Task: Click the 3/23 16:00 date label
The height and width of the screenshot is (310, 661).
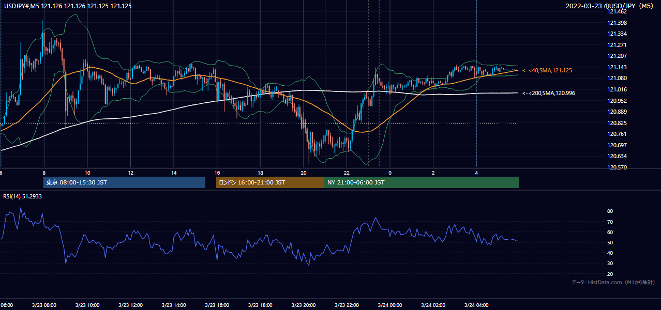Action: tap(217, 305)
